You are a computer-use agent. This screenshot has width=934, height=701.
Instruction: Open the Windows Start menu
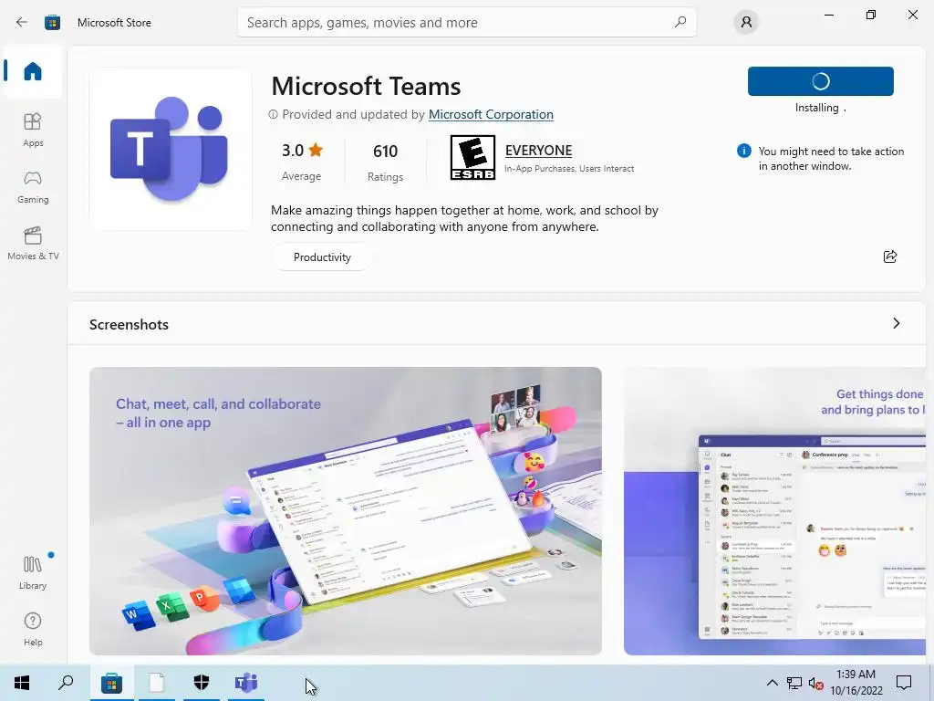pos(22,683)
